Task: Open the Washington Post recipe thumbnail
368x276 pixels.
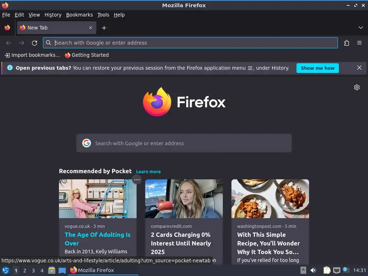Action: click(x=270, y=199)
